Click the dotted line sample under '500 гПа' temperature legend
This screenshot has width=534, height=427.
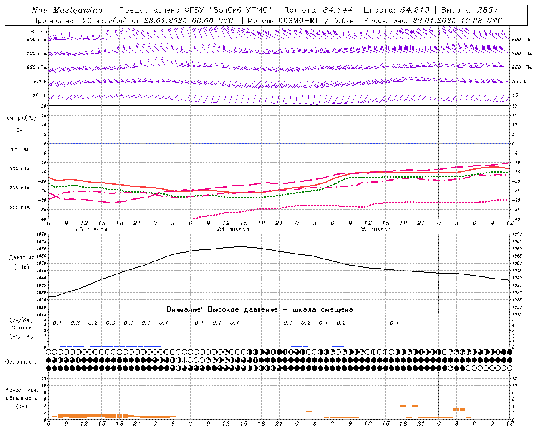point(18,212)
